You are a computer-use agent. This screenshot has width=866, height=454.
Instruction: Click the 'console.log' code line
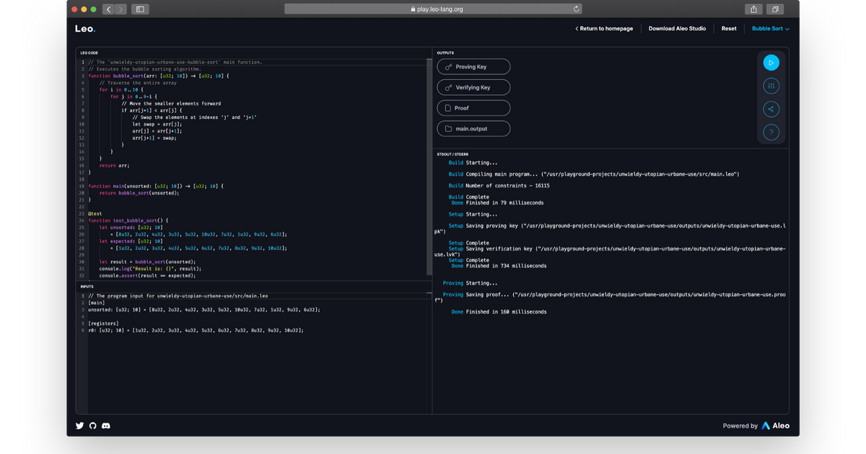click(x=150, y=268)
